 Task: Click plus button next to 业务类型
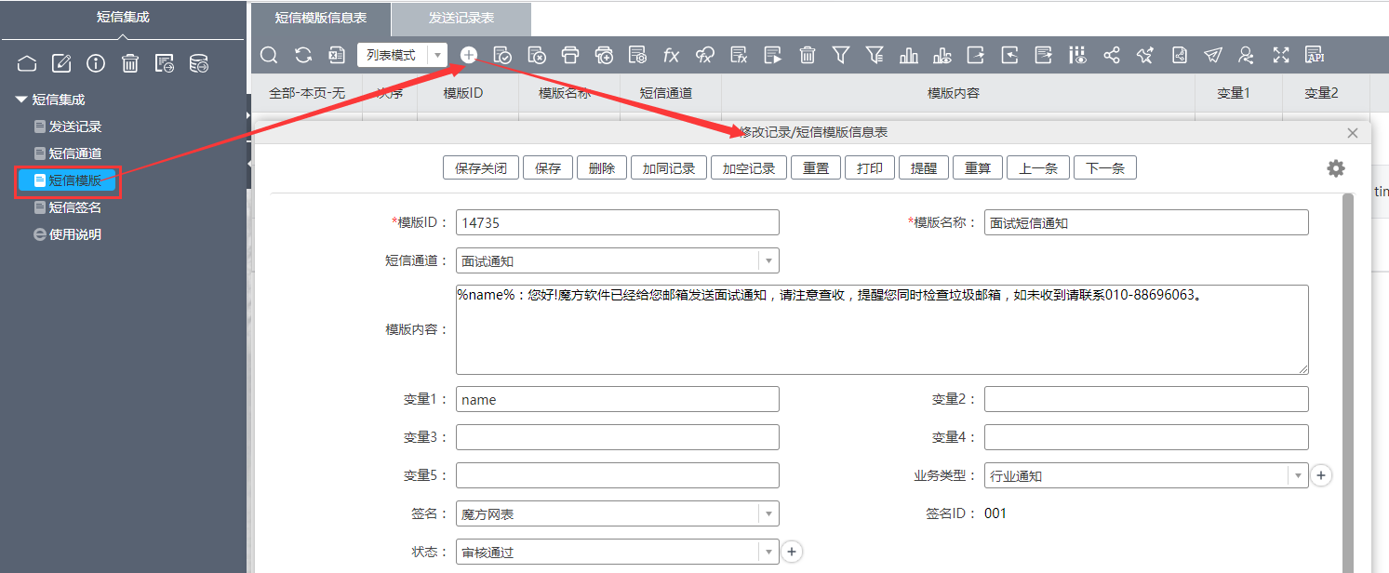pos(1321,475)
